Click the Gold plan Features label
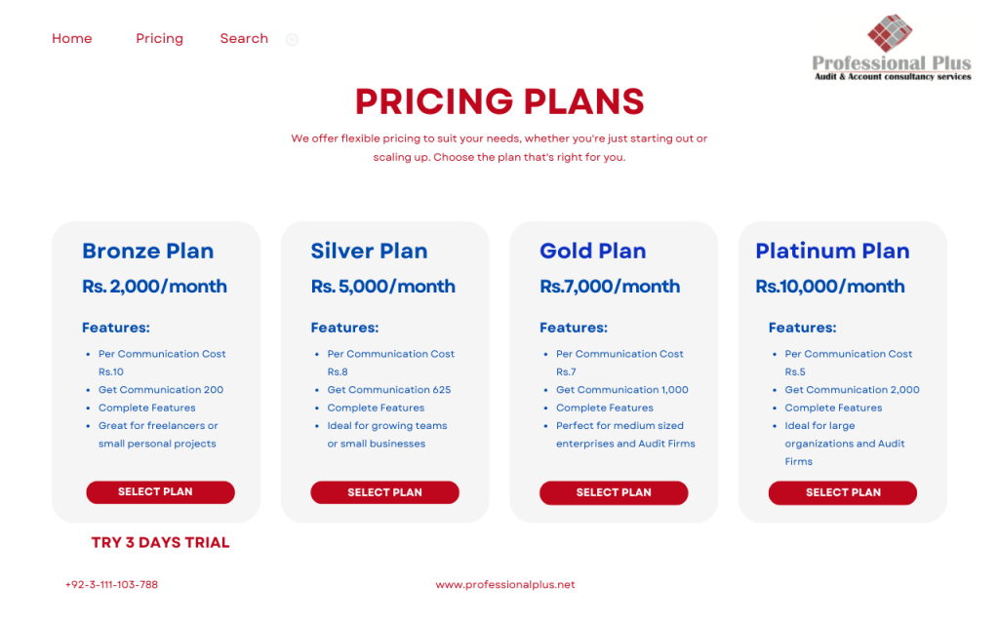Viewport: 999px width, 624px height. click(x=574, y=328)
